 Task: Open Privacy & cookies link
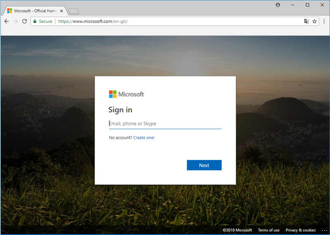click(300, 230)
